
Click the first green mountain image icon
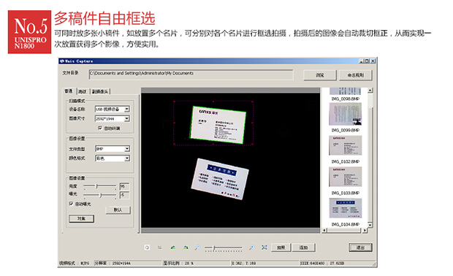coord(172,248)
